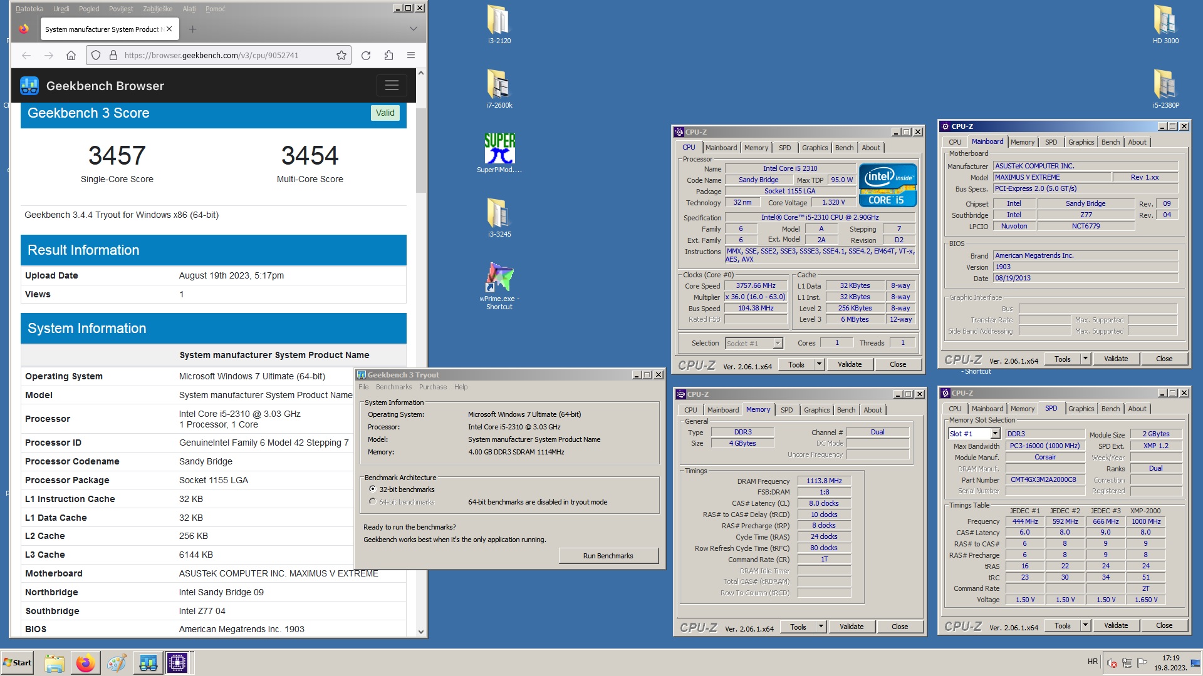Image resolution: width=1203 pixels, height=676 pixels.
Task: Switch to Firefox in the taskbar
Action: [85, 663]
